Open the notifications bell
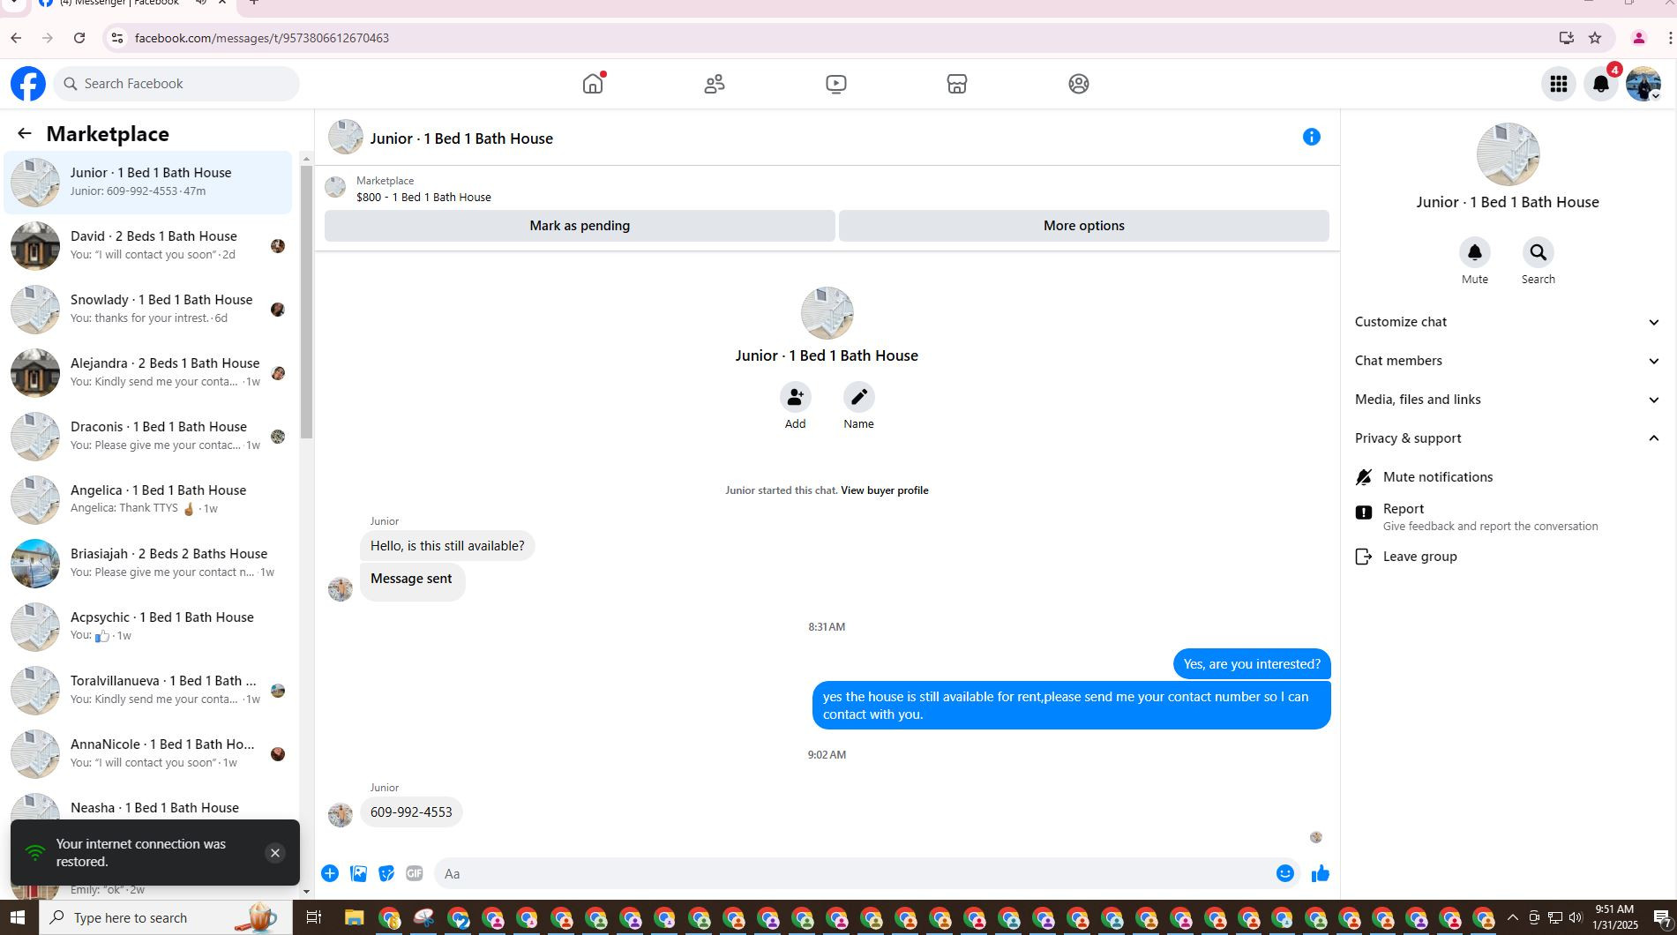Viewport: 1677px width, 935px height. [x=1601, y=84]
